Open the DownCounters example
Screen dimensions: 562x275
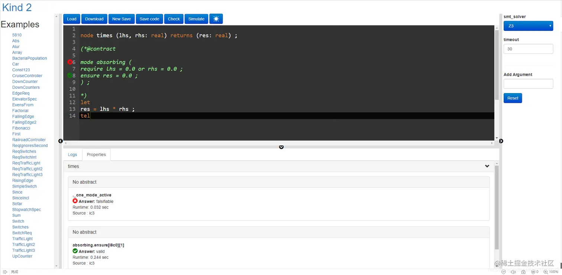coord(26,88)
